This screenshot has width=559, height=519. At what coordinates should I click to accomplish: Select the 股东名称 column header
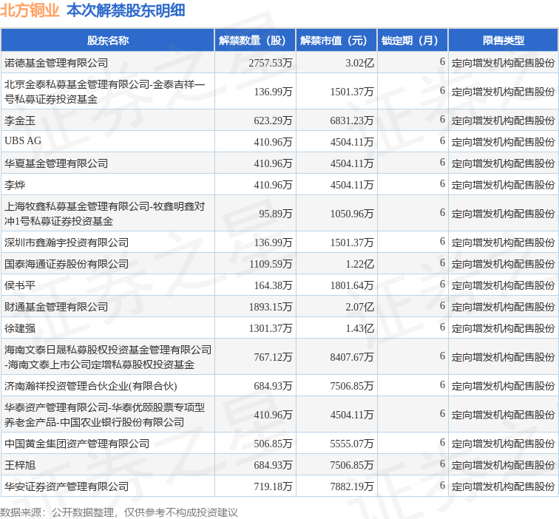click(108, 41)
